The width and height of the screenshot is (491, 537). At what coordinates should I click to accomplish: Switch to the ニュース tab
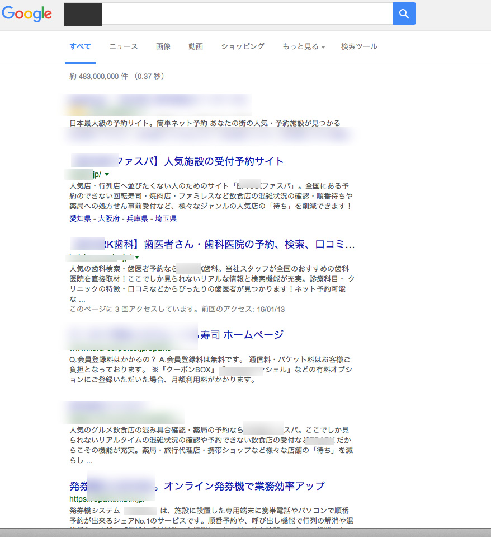point(124,46)
